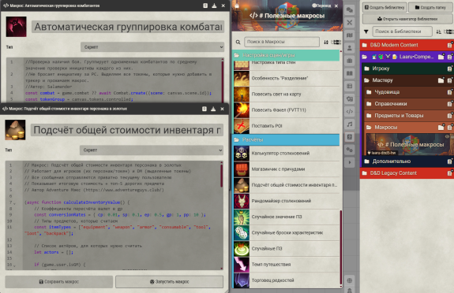
Task: Click the Подсчёт общей стоимости инвентаря name field
Action: point(127,130)
